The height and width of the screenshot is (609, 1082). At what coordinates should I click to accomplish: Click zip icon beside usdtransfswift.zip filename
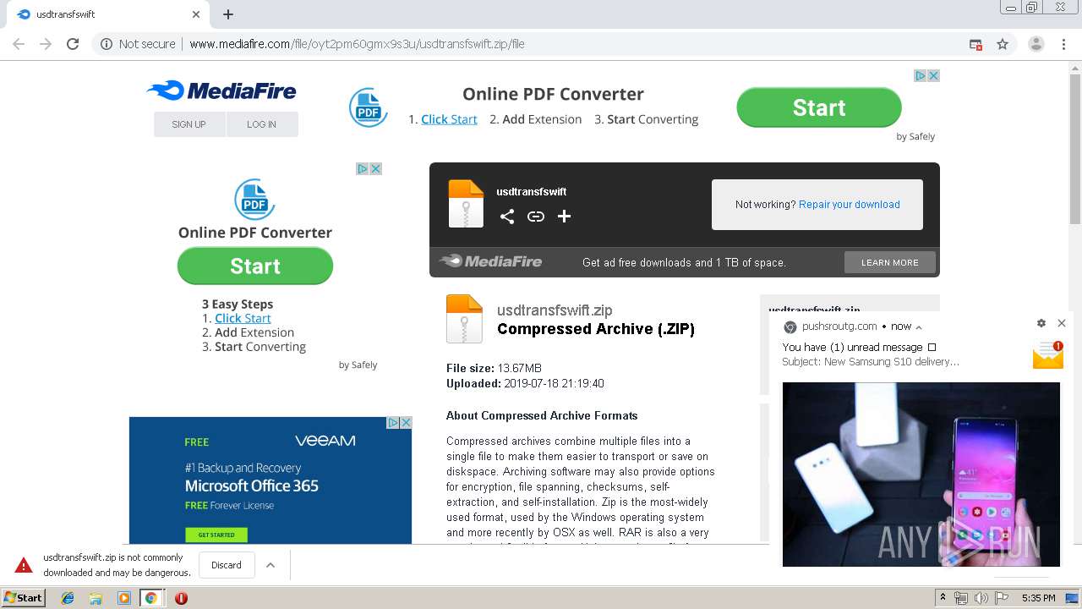pyautogui.click(x=464, y=319)
